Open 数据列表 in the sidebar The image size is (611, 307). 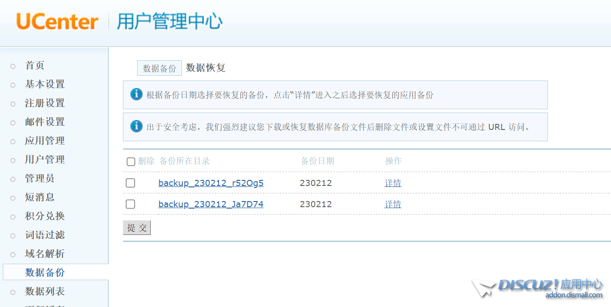point(45,291)
